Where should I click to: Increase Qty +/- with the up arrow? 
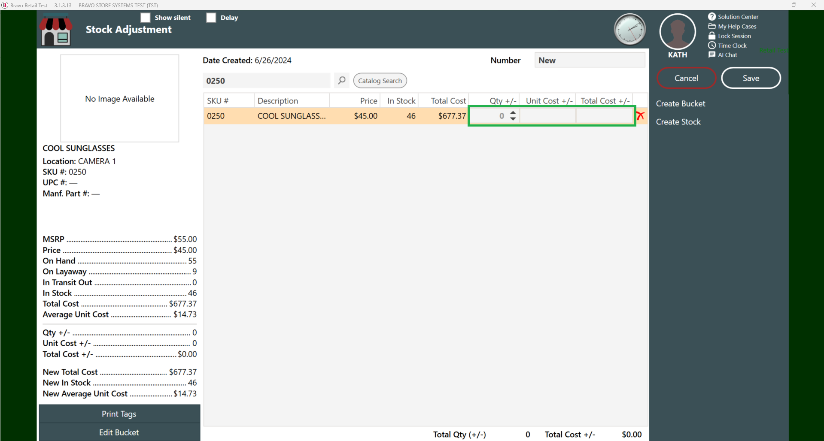point(513,112)
